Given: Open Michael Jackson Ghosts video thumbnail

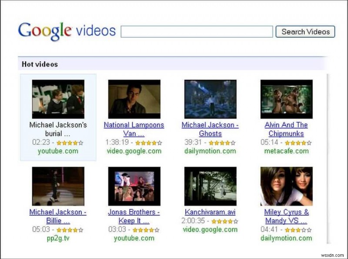Looking at the screenshot, I should pos(211,99).
